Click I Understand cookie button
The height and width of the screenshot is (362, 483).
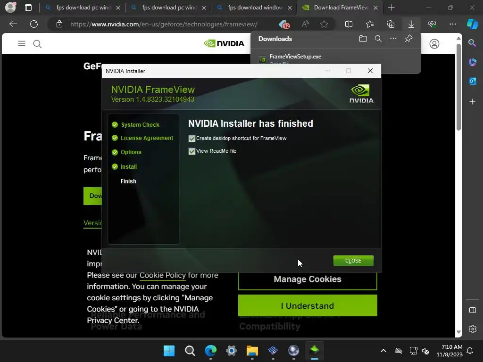tap(308, 305)
